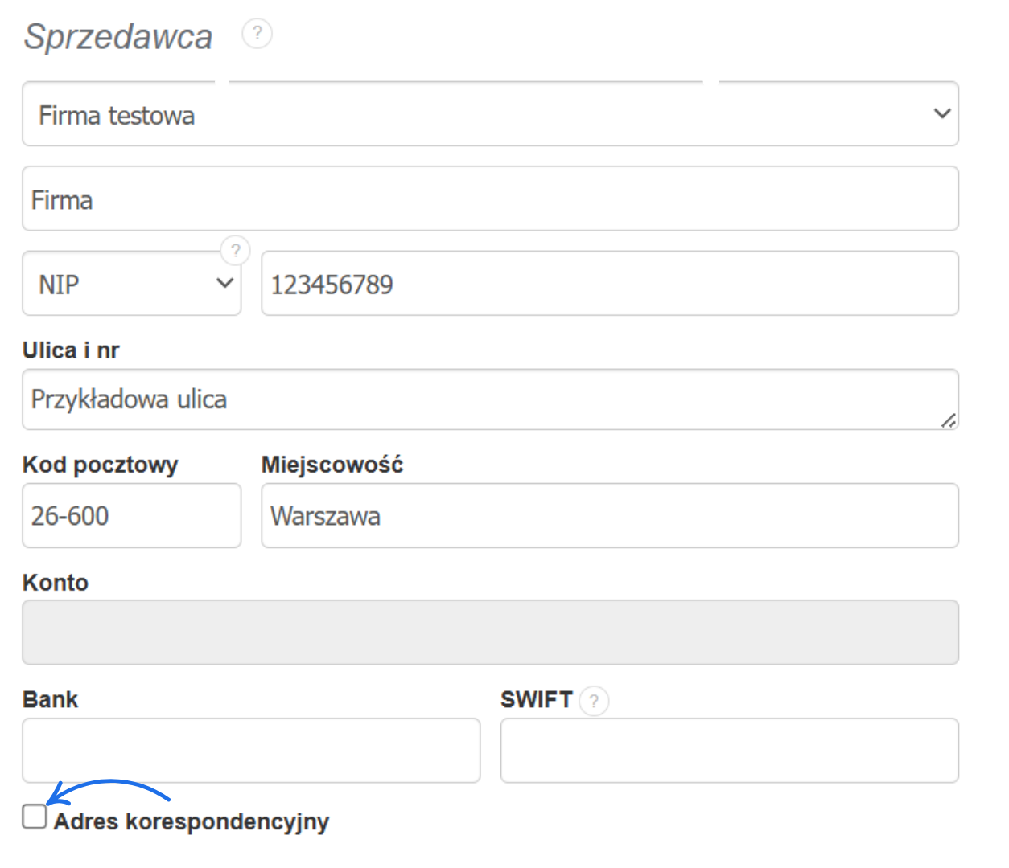Click the Kod pocztowy label

(x=101, y=464)
